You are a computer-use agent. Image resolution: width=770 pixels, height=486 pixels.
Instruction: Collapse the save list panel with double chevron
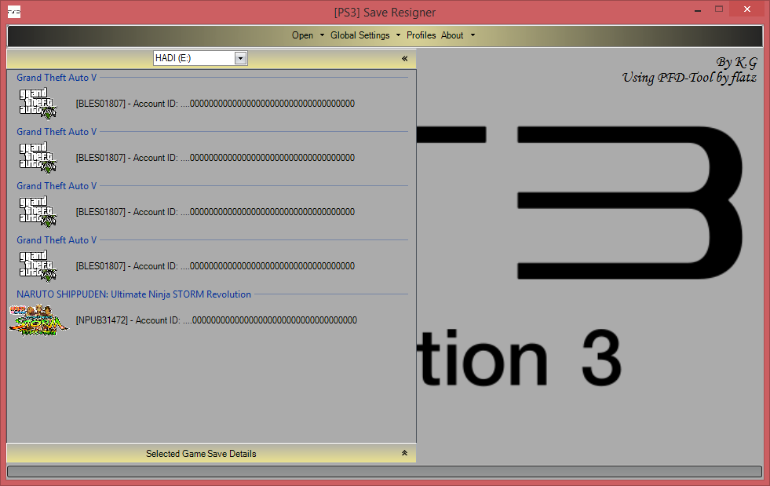click(x=405, y=58)
